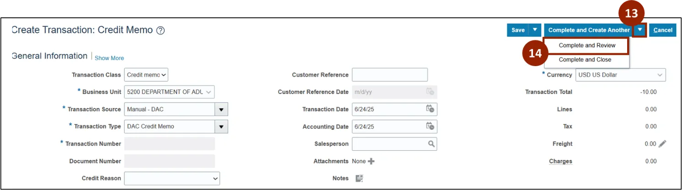
Task: Click the Charges link
Action: [x=560, y=161]
